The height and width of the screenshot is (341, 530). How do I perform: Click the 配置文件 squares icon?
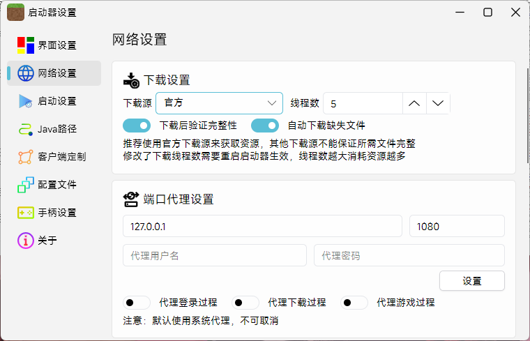(x=26, y=185)
